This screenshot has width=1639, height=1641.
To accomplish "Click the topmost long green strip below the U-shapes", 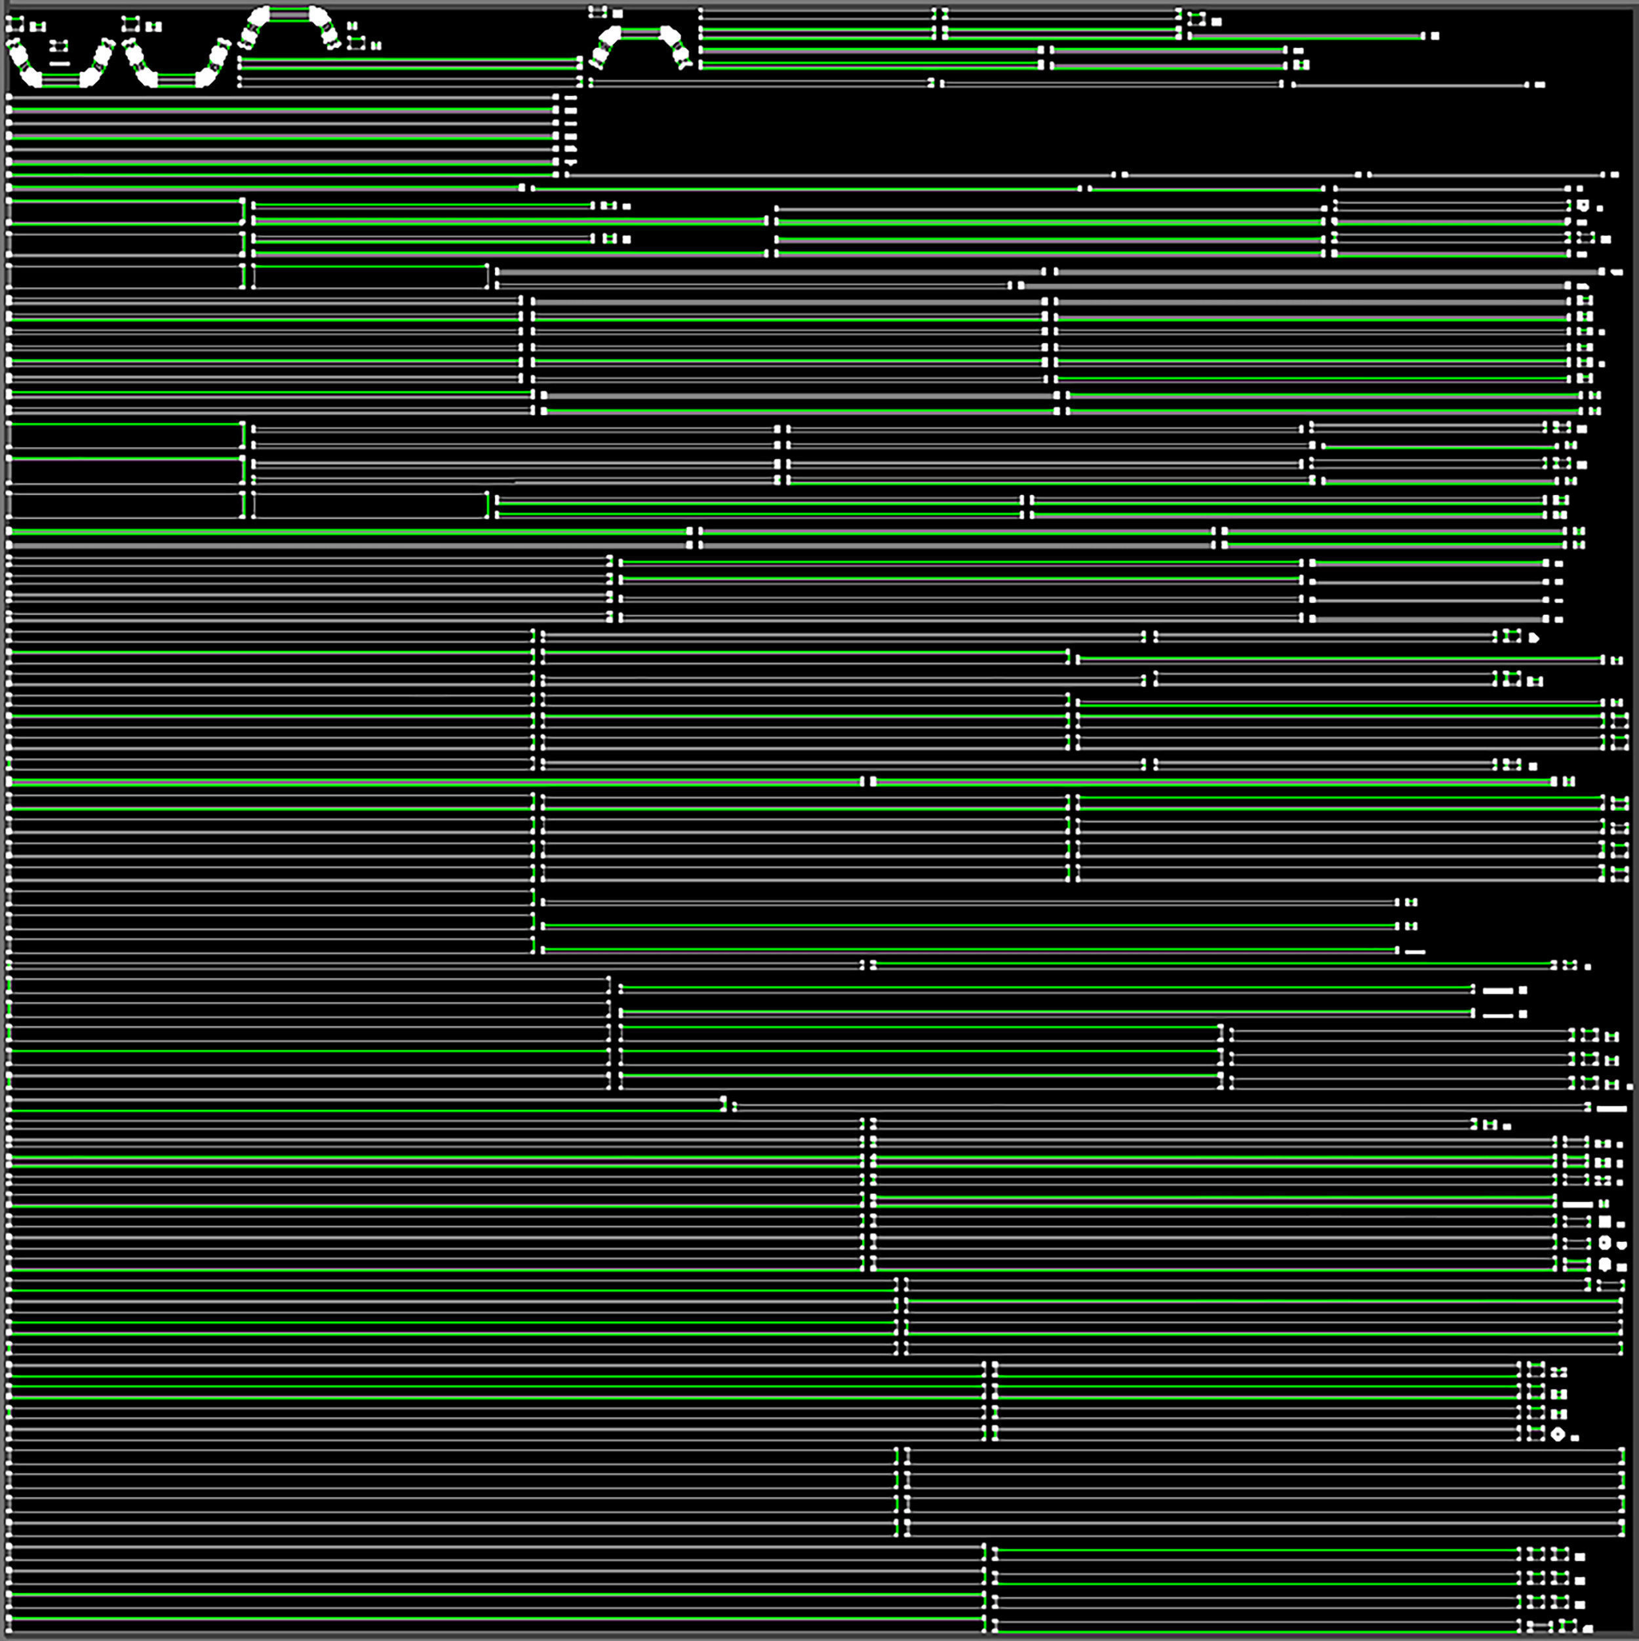I will [x=280, y=109].
